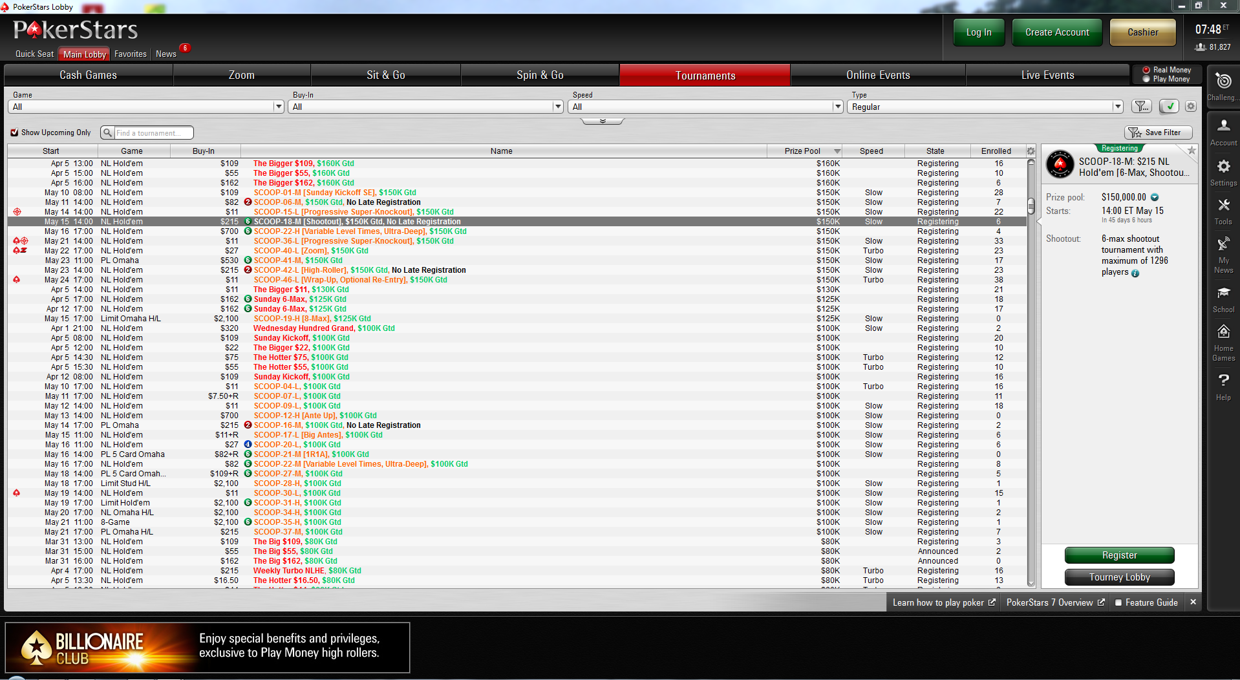Image resolution: width=1240 pixels, height=680 pixels.
Task: Open the Live Events tab
Action: click(x=1048, y=75)
